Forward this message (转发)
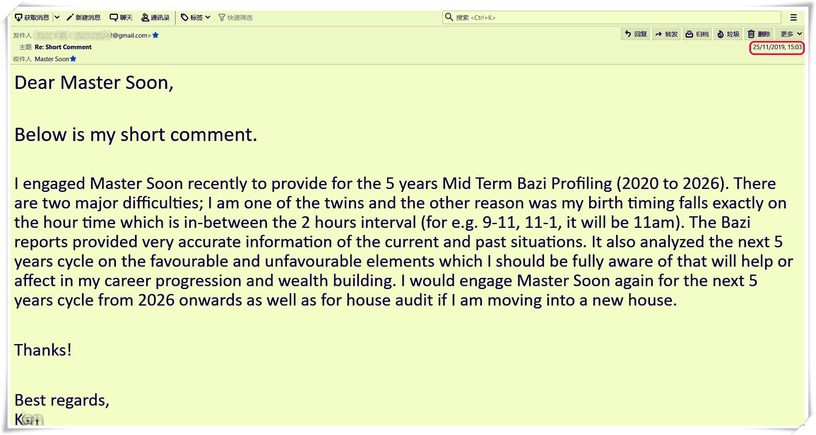 coord(667,34)
